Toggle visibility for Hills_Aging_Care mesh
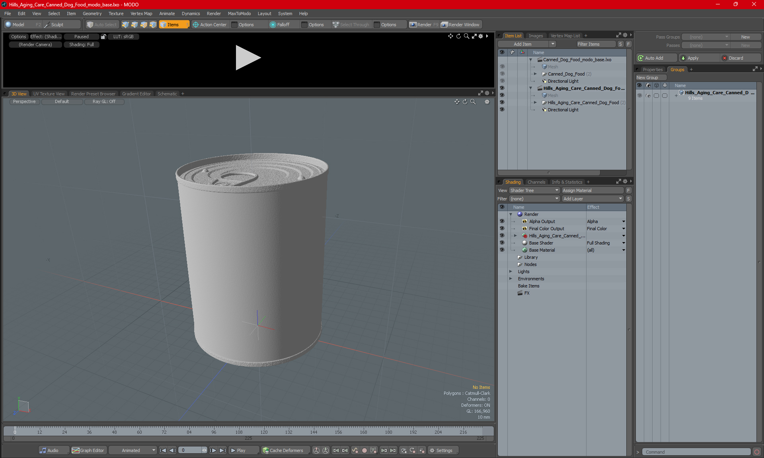 point(501,95)
